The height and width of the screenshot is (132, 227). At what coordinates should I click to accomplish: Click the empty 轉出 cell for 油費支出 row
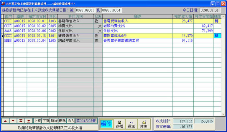(x=217, y=26)
